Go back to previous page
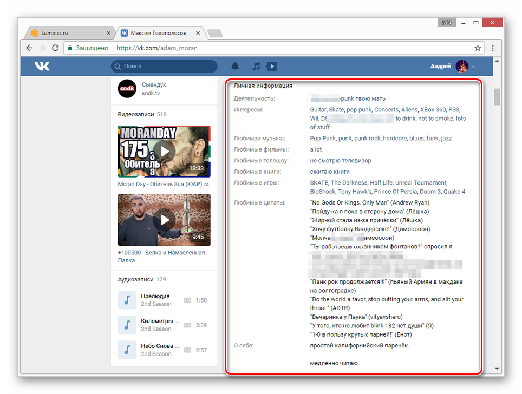The height and width of the screenshot is (394, 522). [x=29, y=48]
